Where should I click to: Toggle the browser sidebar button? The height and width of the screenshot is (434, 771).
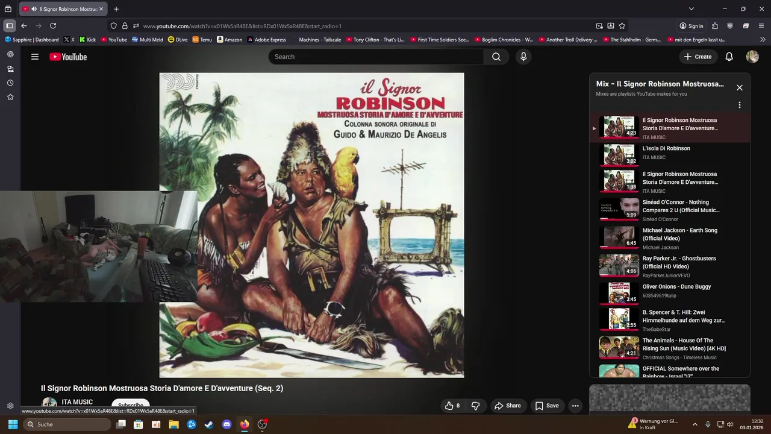click(x=10, y=26)
